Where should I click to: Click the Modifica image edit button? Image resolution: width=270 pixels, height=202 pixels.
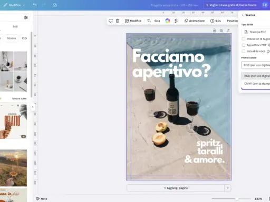[133, 21]
